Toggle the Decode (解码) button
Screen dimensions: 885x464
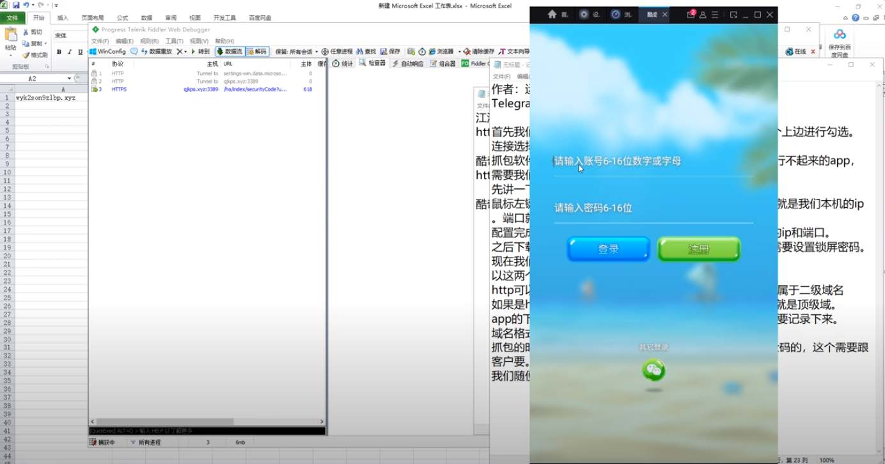pos(256,52)
